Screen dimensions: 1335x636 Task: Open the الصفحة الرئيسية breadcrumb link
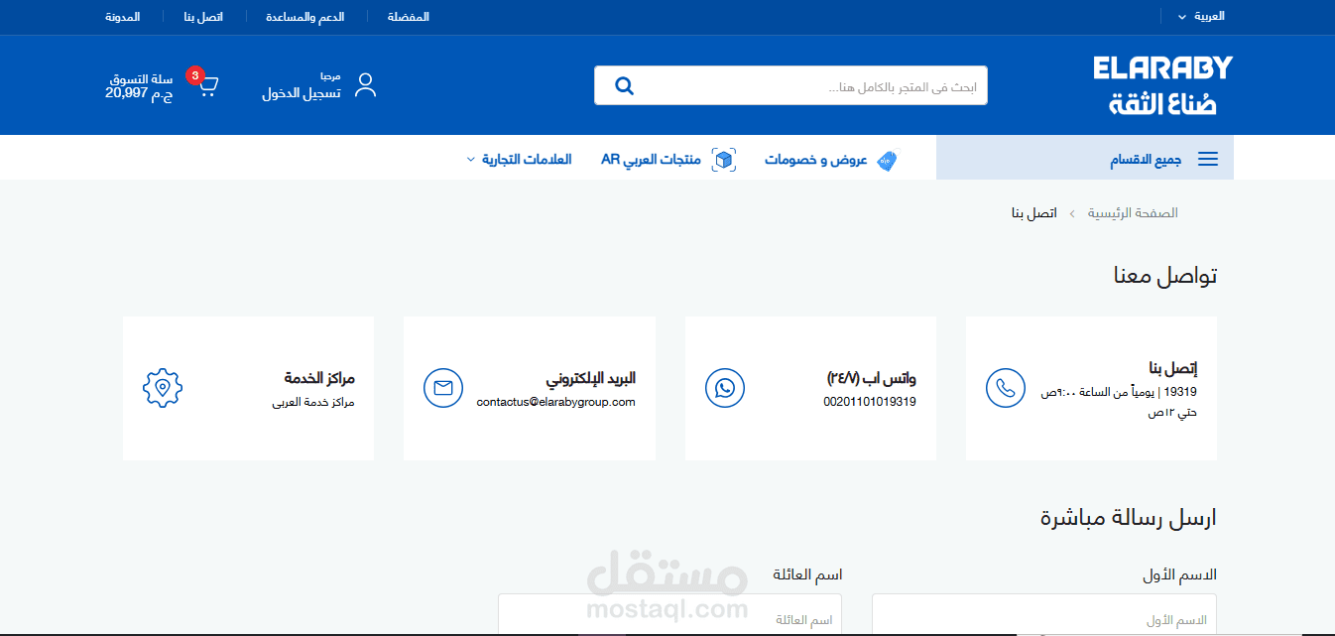(1132, 212)
